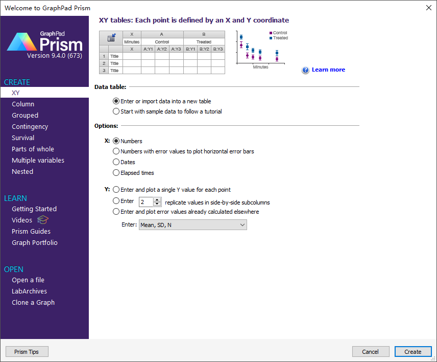The image size is (437, 362).
Task: Click the 'Minutes' X column header in the preview
Action: tap(132, 42)
